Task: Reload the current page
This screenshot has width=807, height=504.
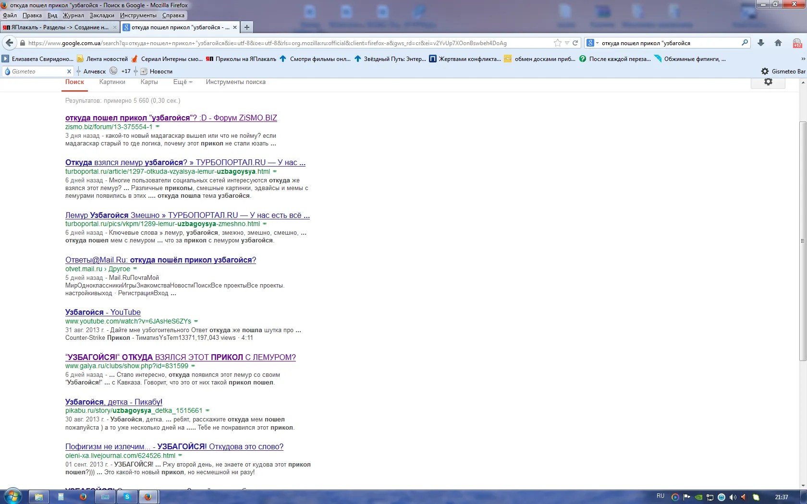Action: point(575,43)
